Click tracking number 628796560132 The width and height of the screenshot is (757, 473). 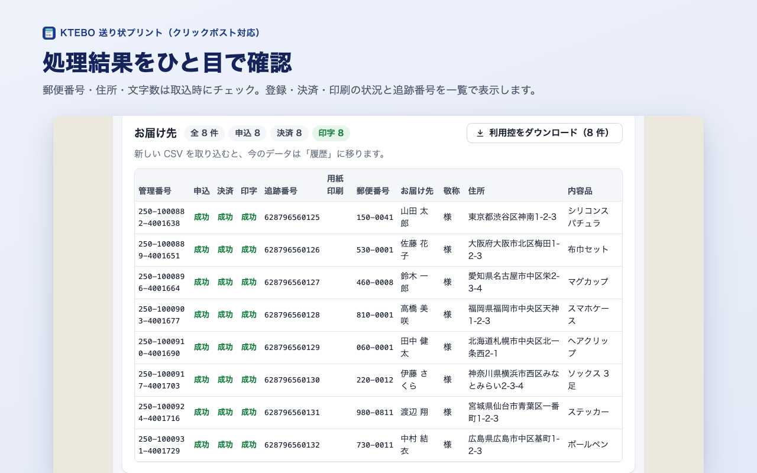tap(292, 445)
